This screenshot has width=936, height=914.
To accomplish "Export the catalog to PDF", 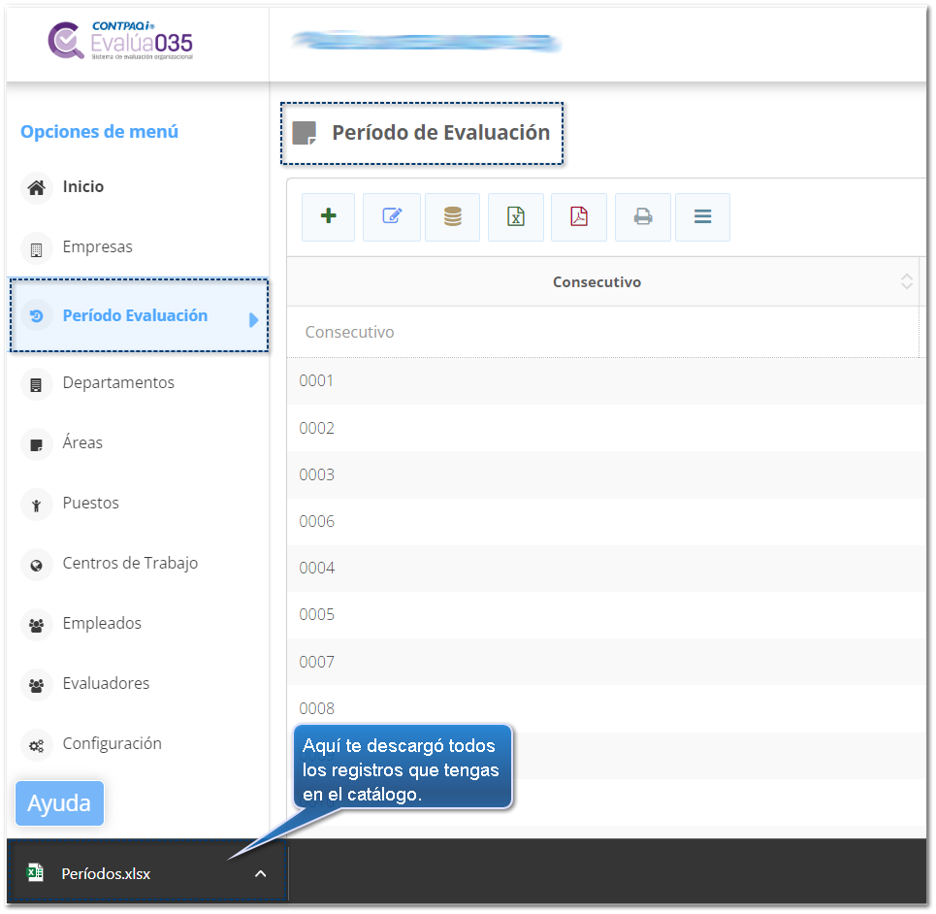I will point(579,216).
